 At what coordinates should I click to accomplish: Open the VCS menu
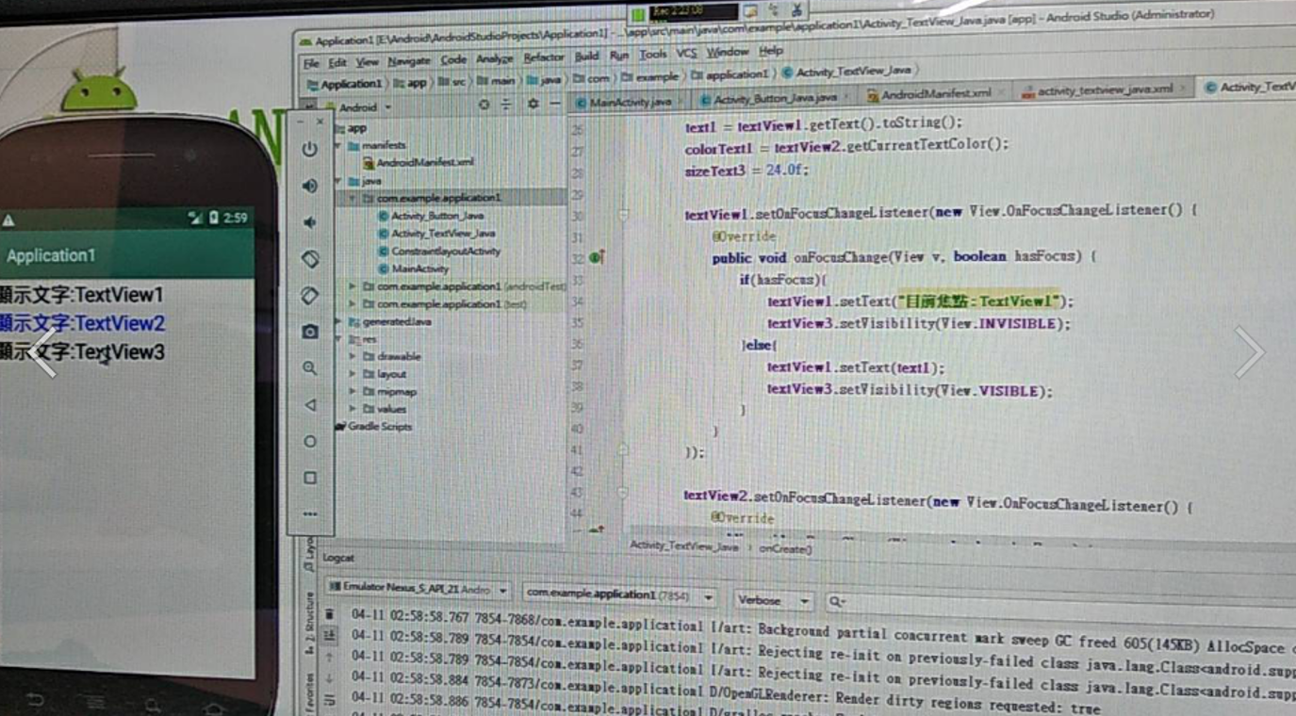pyautogui.click(x=687, y=54)
